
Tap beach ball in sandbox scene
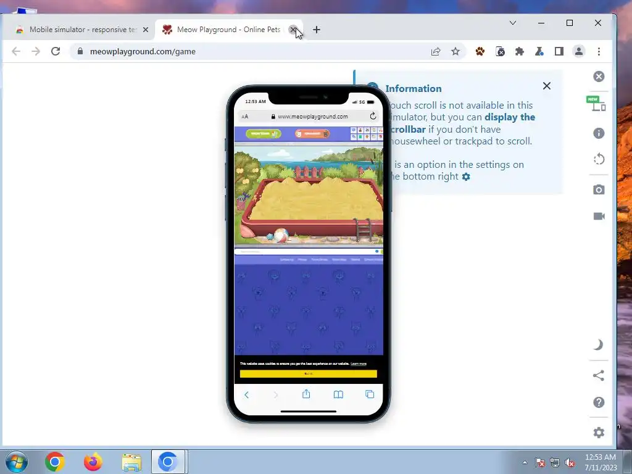point(281,235)
